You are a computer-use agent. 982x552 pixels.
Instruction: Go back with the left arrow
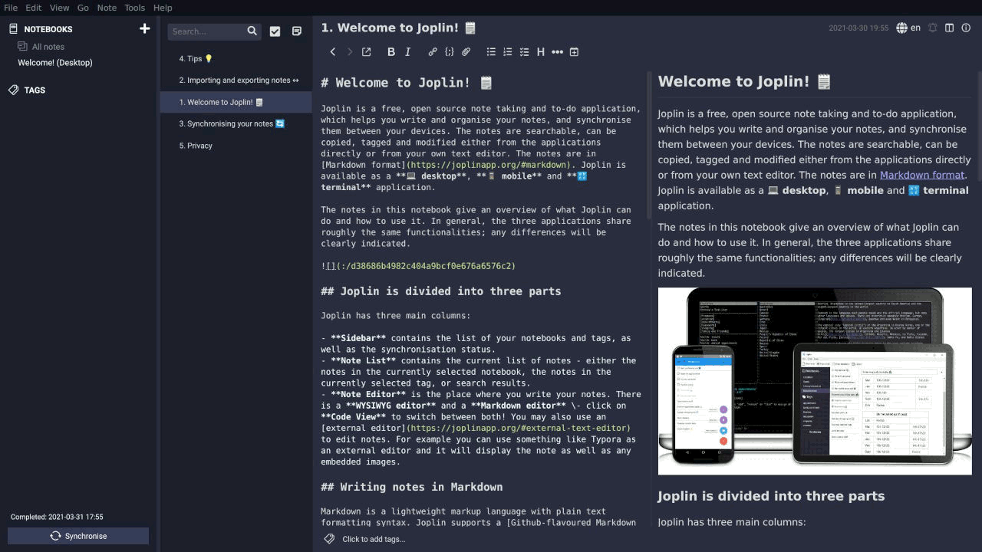[x=332, y=52]
